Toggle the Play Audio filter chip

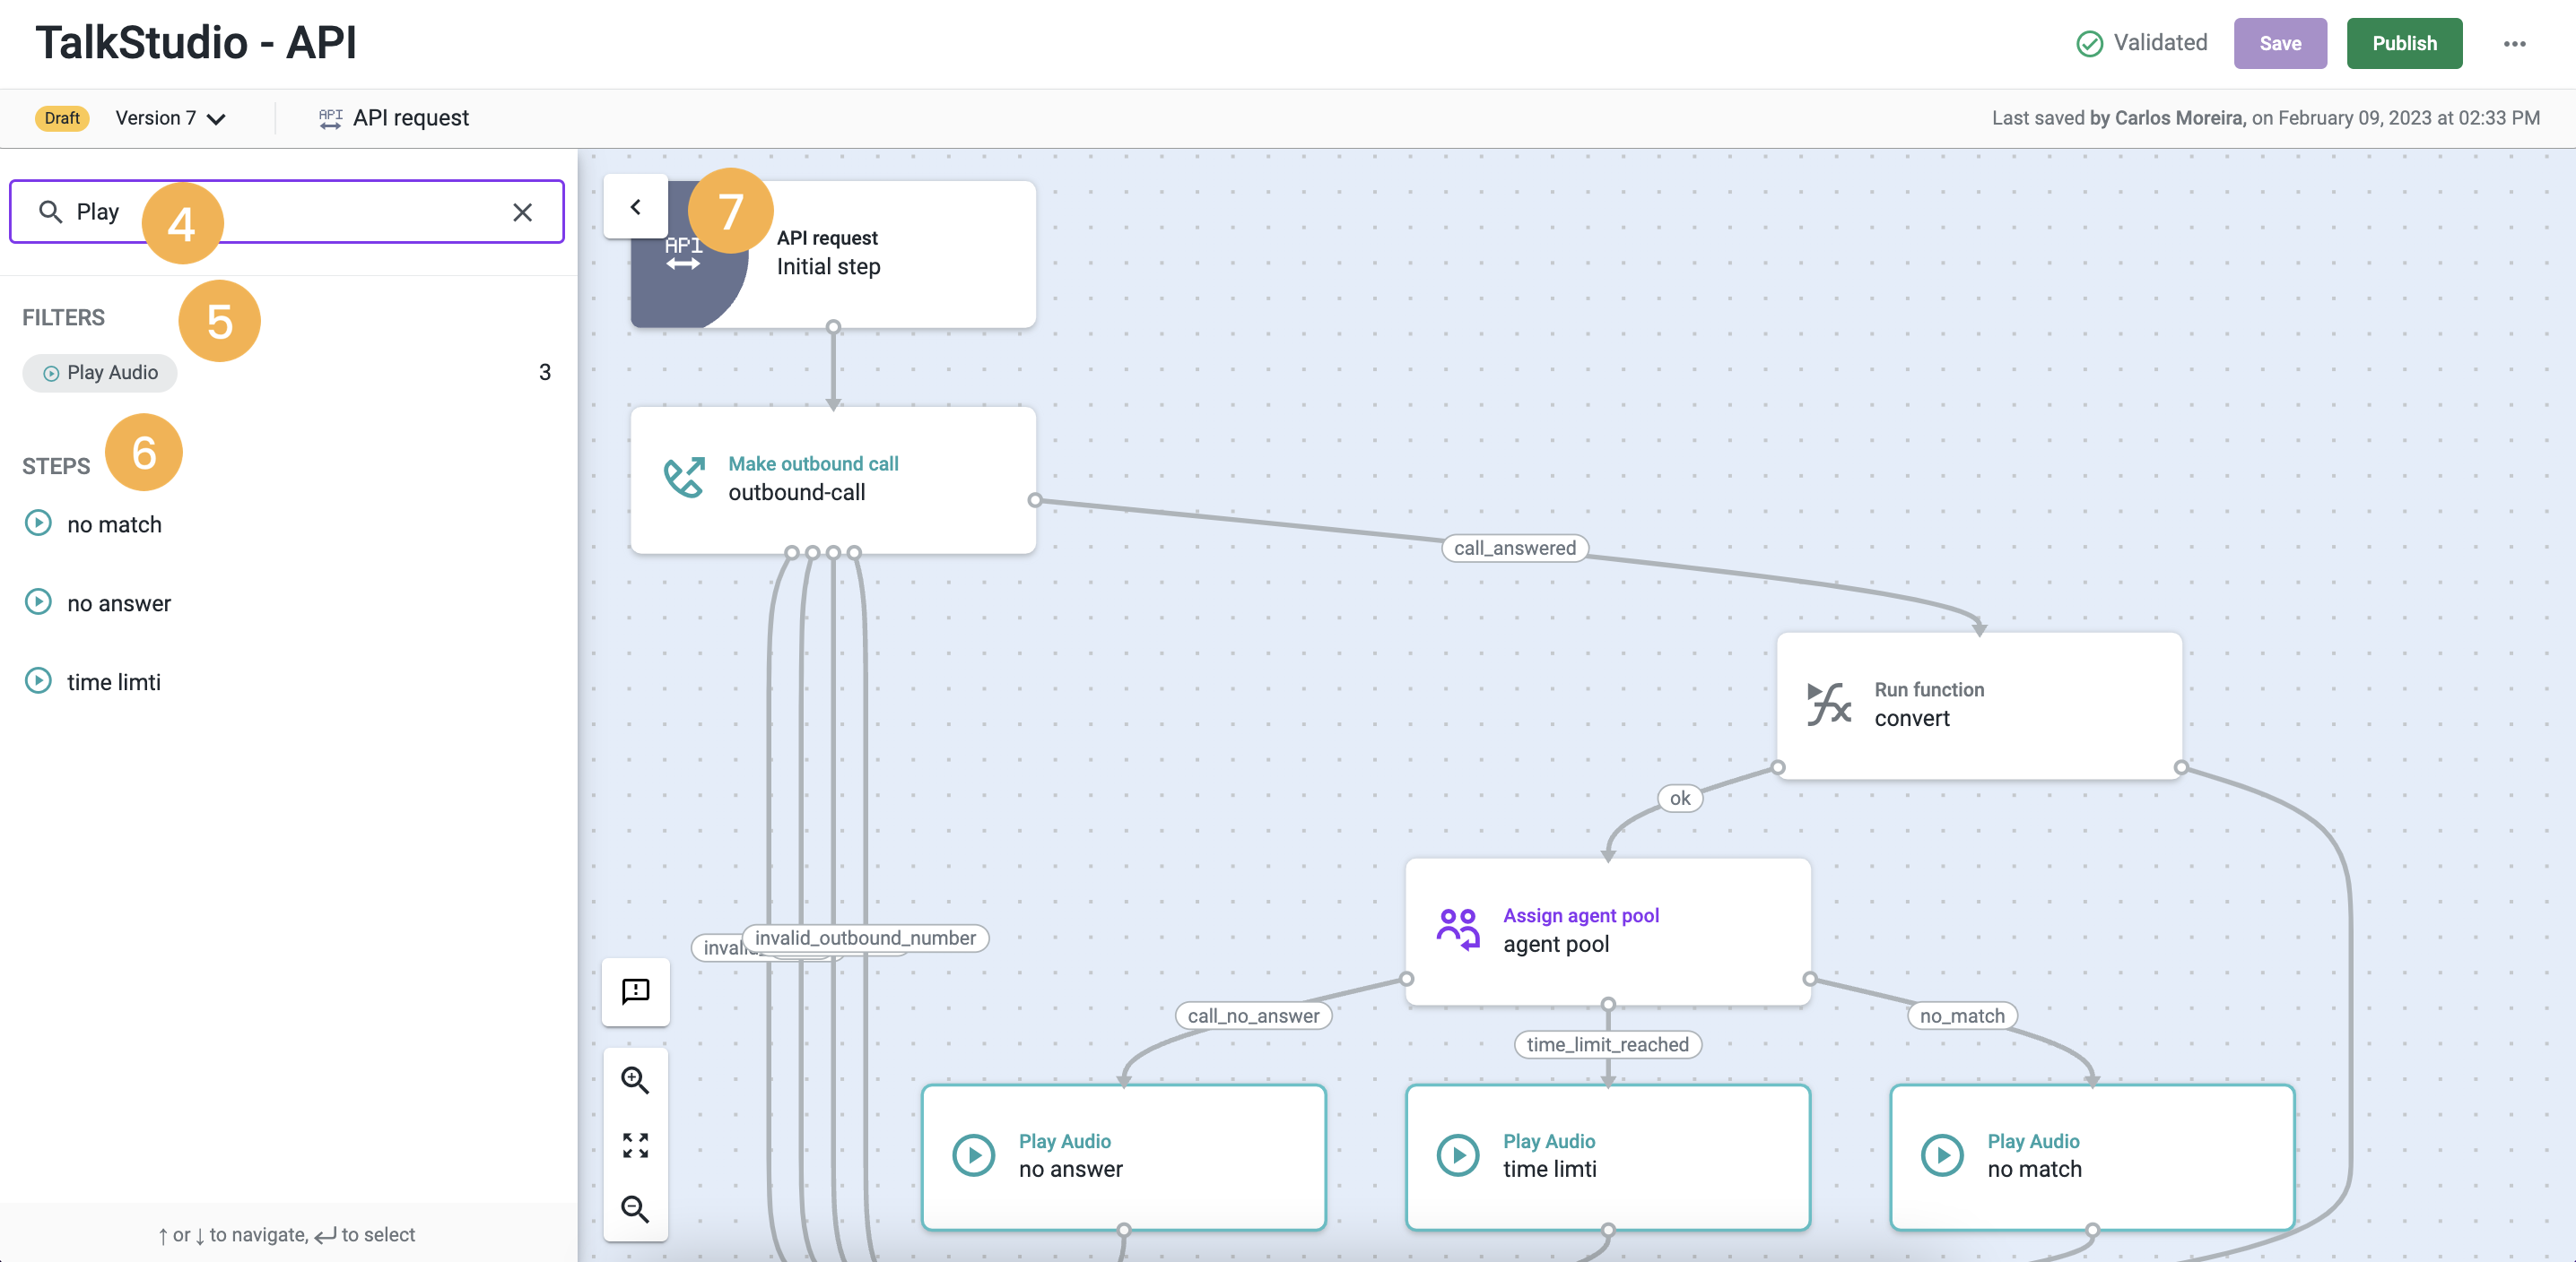[x=100, y=373]
